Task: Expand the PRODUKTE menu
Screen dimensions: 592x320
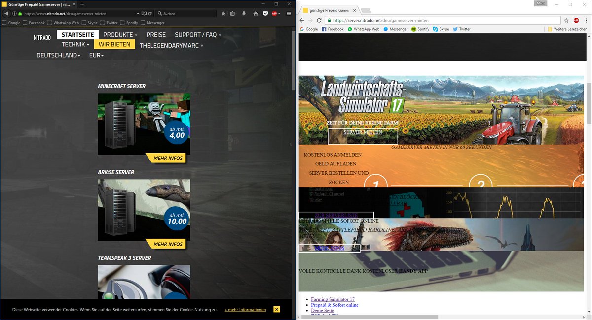Action: tap(120, 35)
